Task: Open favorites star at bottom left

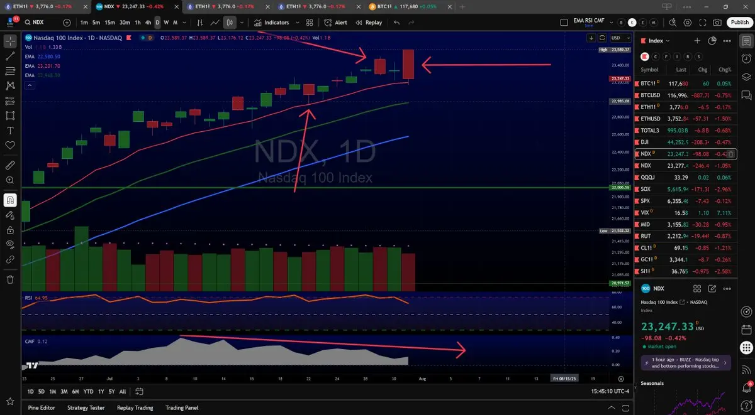Action: point(10,401)
